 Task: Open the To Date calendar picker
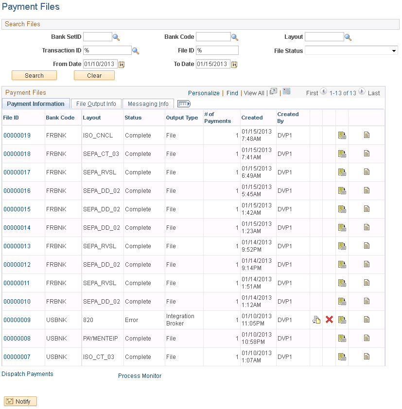(234, 64)
